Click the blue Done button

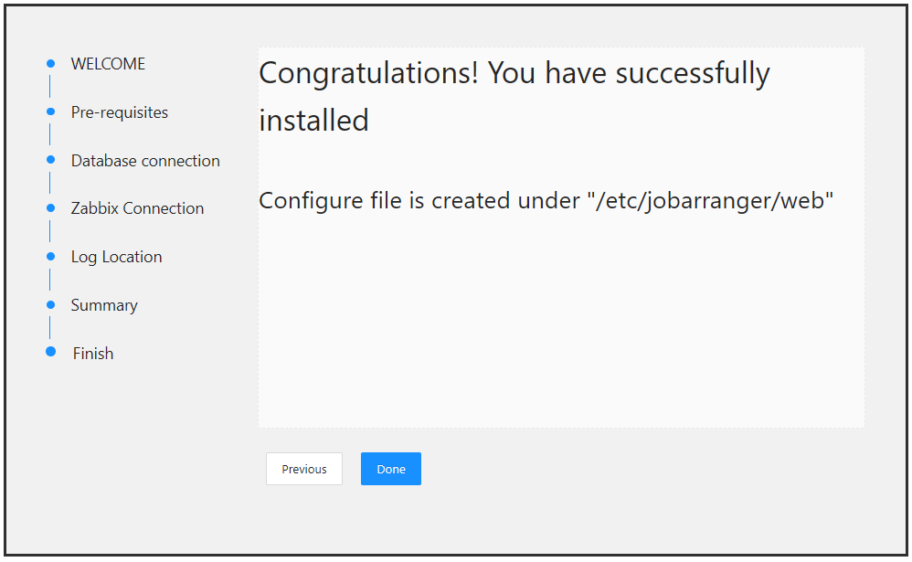[390, 469]
